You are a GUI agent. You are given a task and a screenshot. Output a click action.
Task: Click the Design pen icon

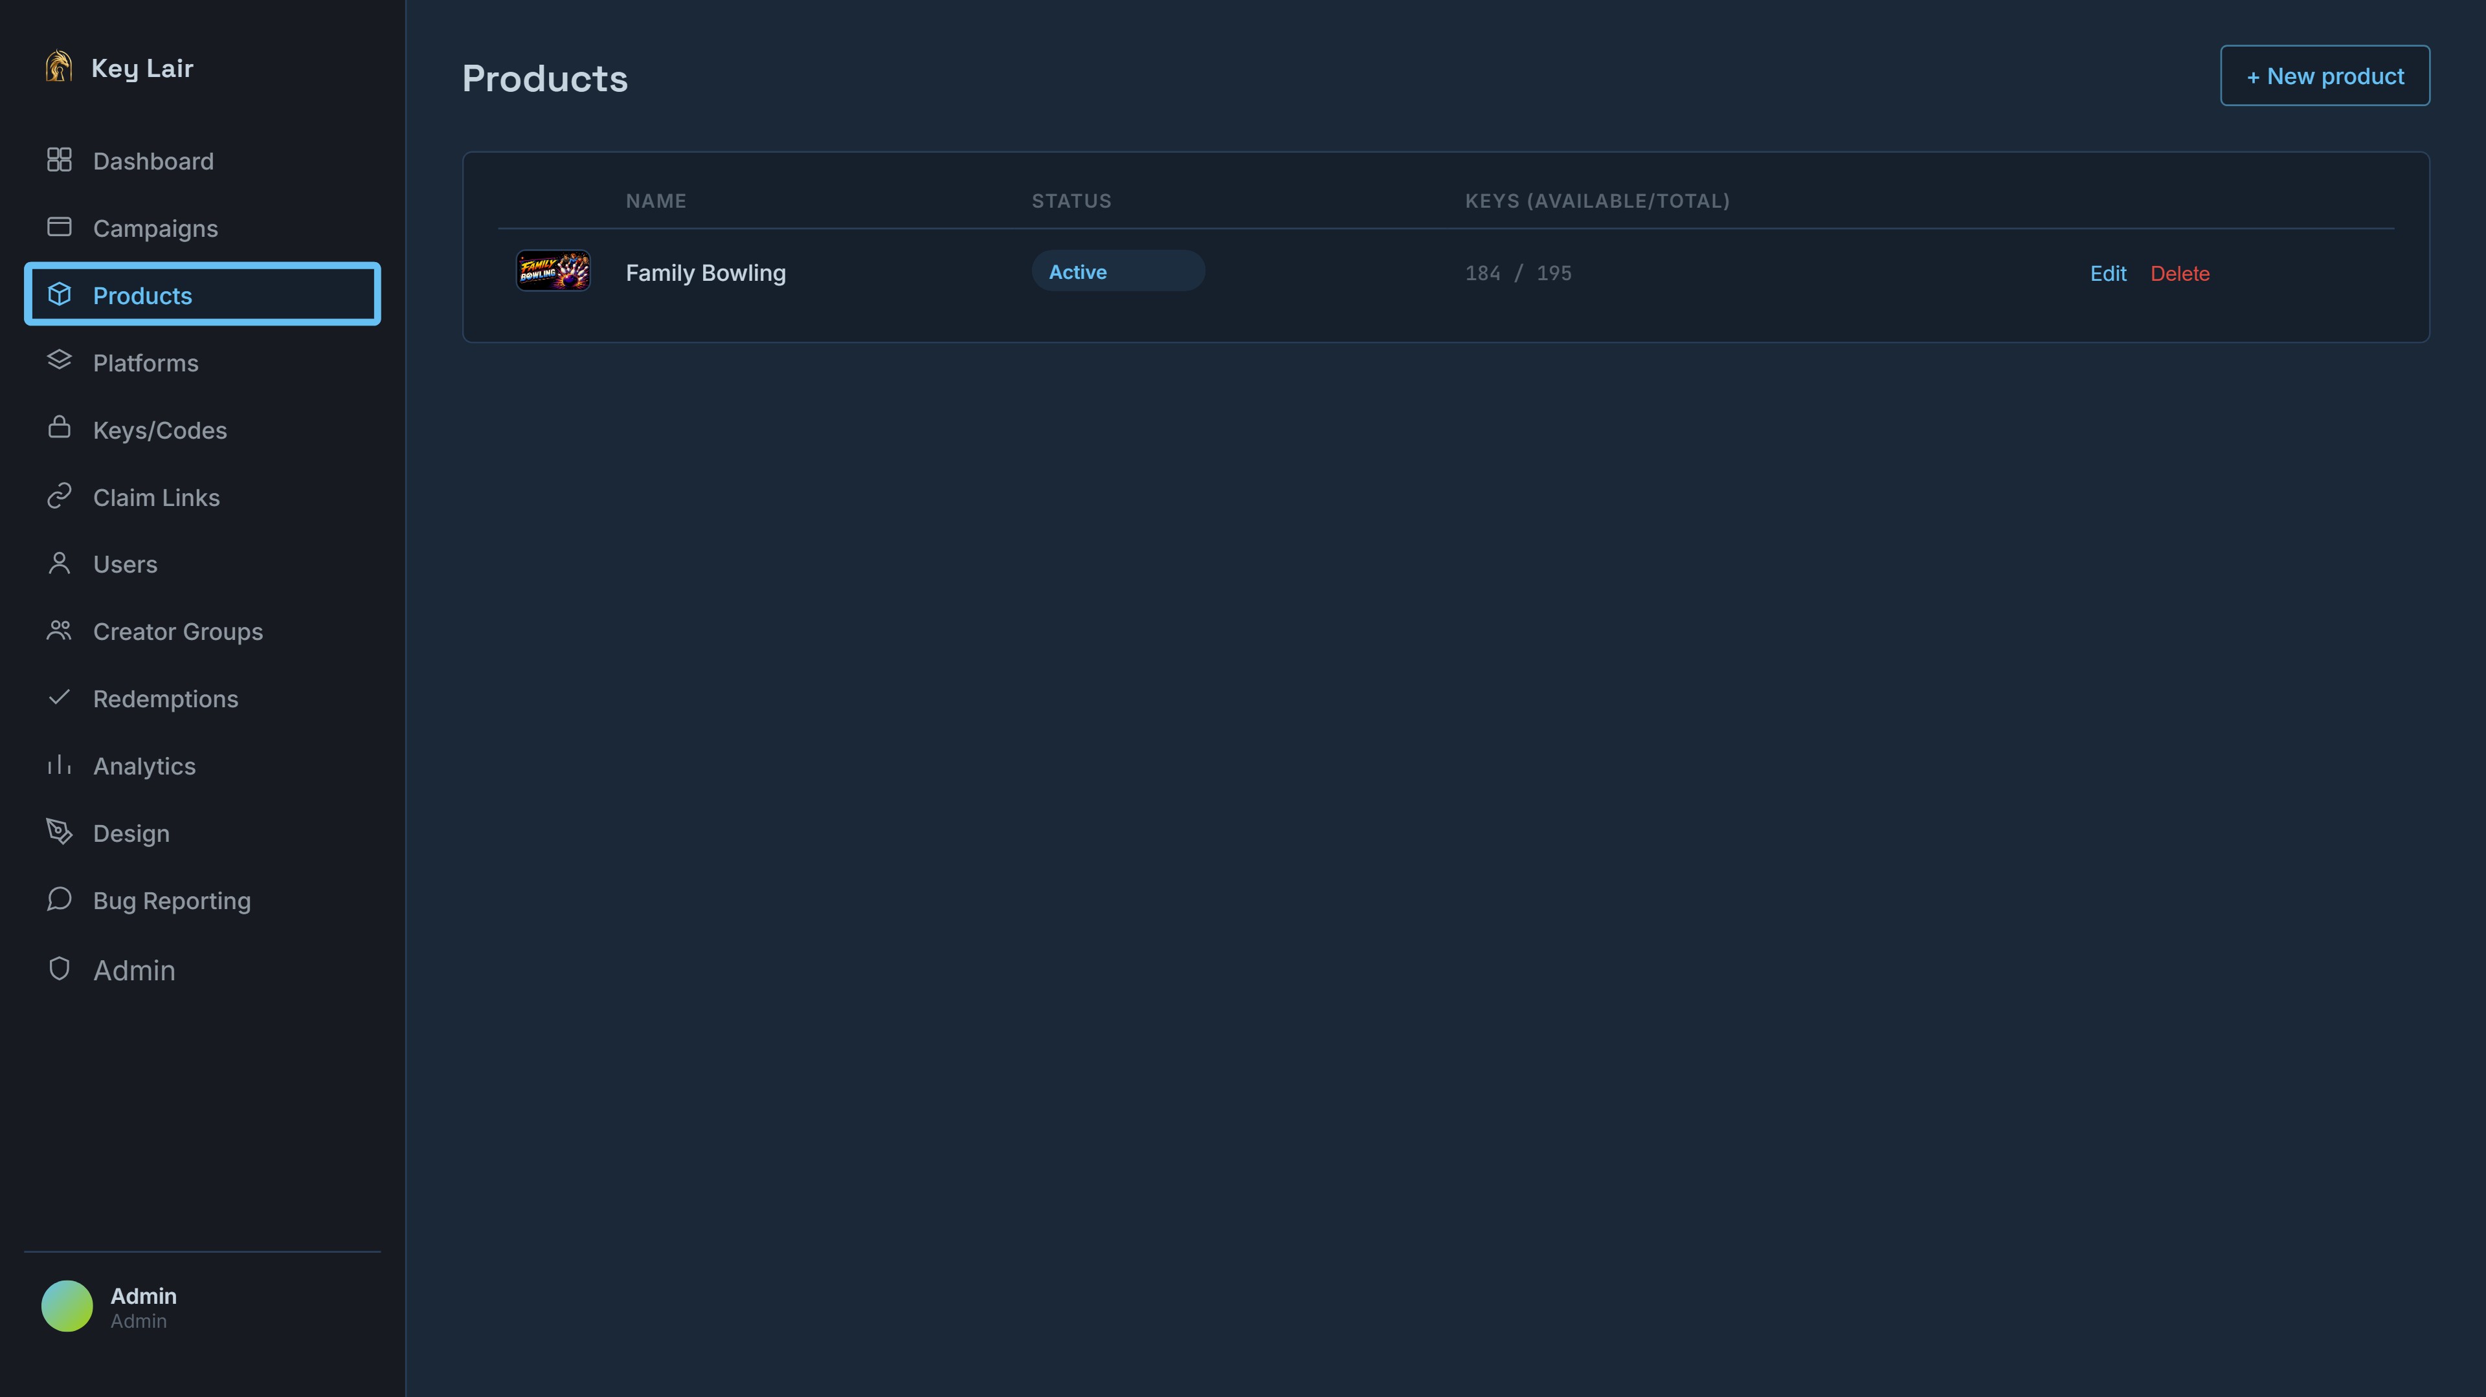pos(59,831)
